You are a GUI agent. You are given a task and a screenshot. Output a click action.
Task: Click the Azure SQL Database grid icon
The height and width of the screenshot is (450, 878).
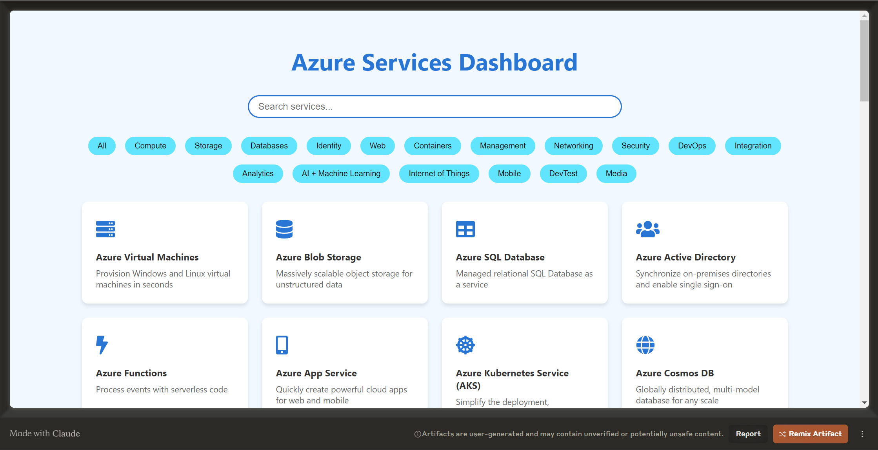click(465, 228)
